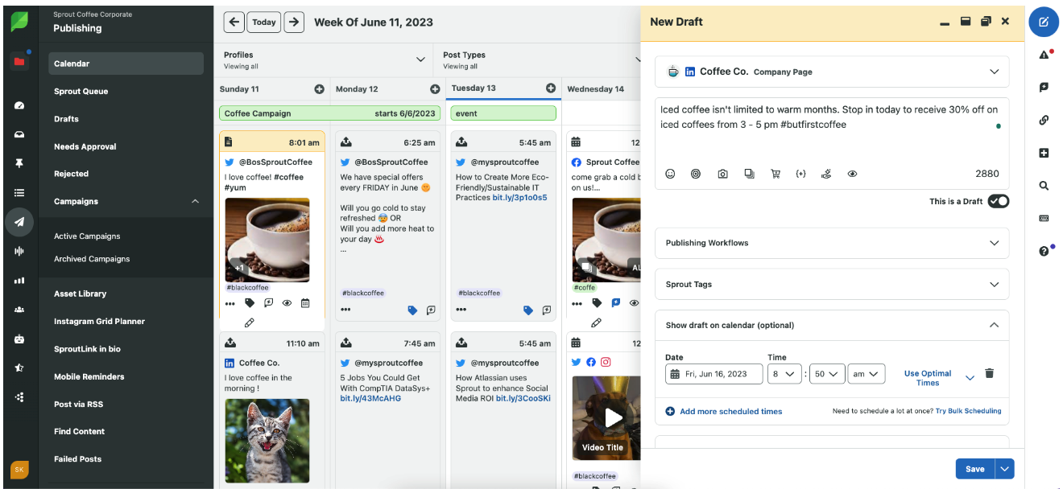Open the hour dropdown showing 8
Image resolution: width=1063 pixels, height=497 pixels.
point(786,373)
